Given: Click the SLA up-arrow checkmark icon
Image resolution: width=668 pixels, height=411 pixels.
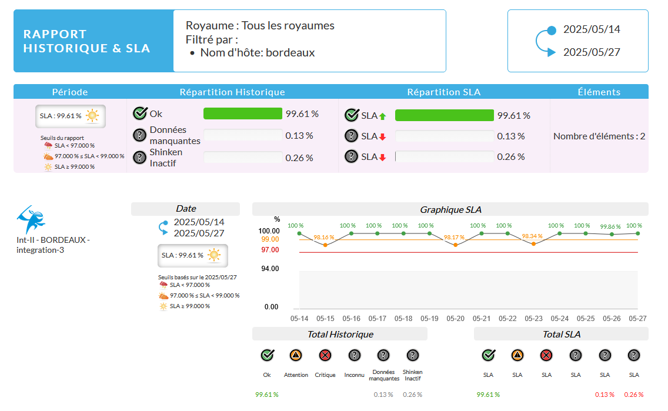Looking at the screenshot, I should pyautogui.click(x=352, y=115).
